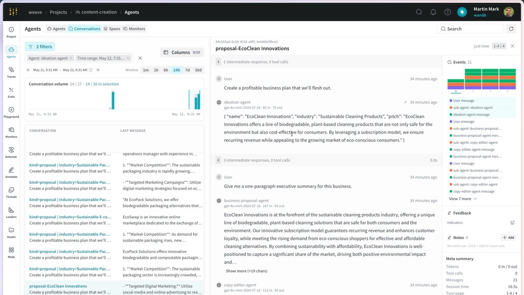Select the 1h time window option
524x295 pixels.
click(156, 70)
